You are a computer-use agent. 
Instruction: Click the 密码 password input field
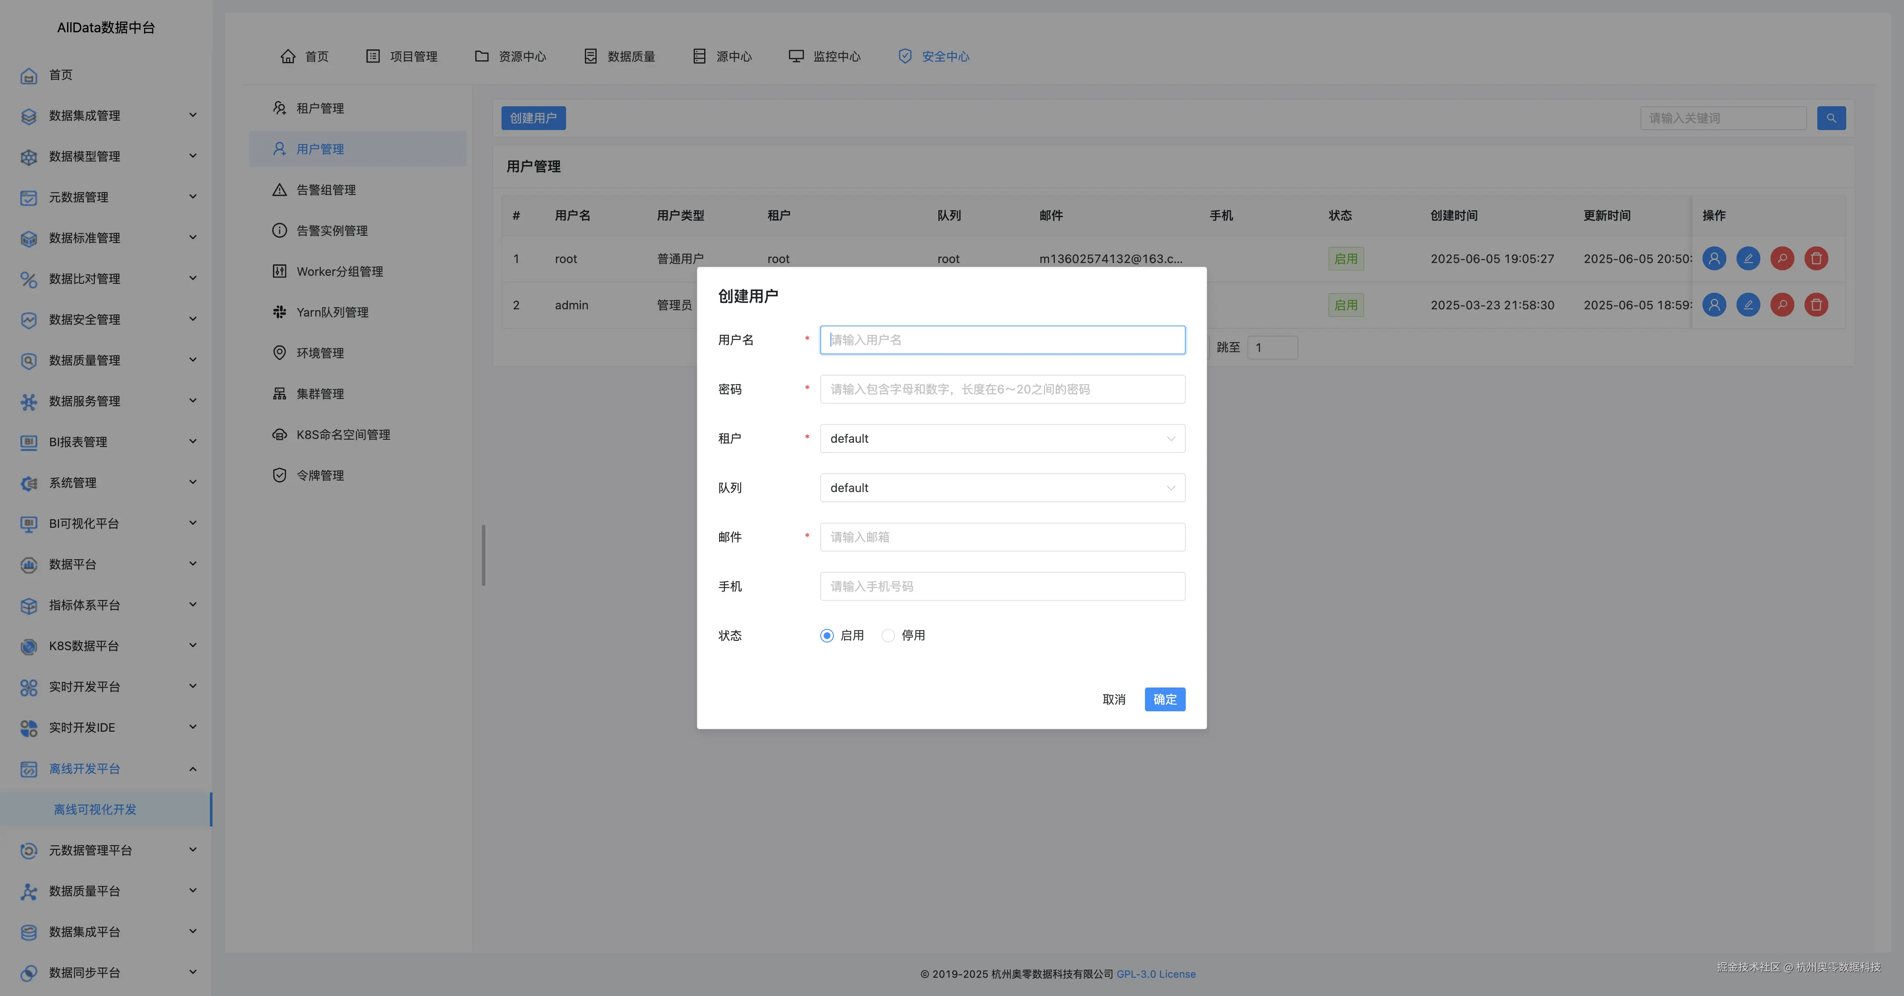point(1002,389)
